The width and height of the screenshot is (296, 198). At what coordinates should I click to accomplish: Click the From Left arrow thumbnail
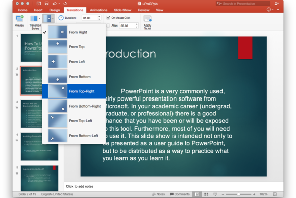click(58, 62)
